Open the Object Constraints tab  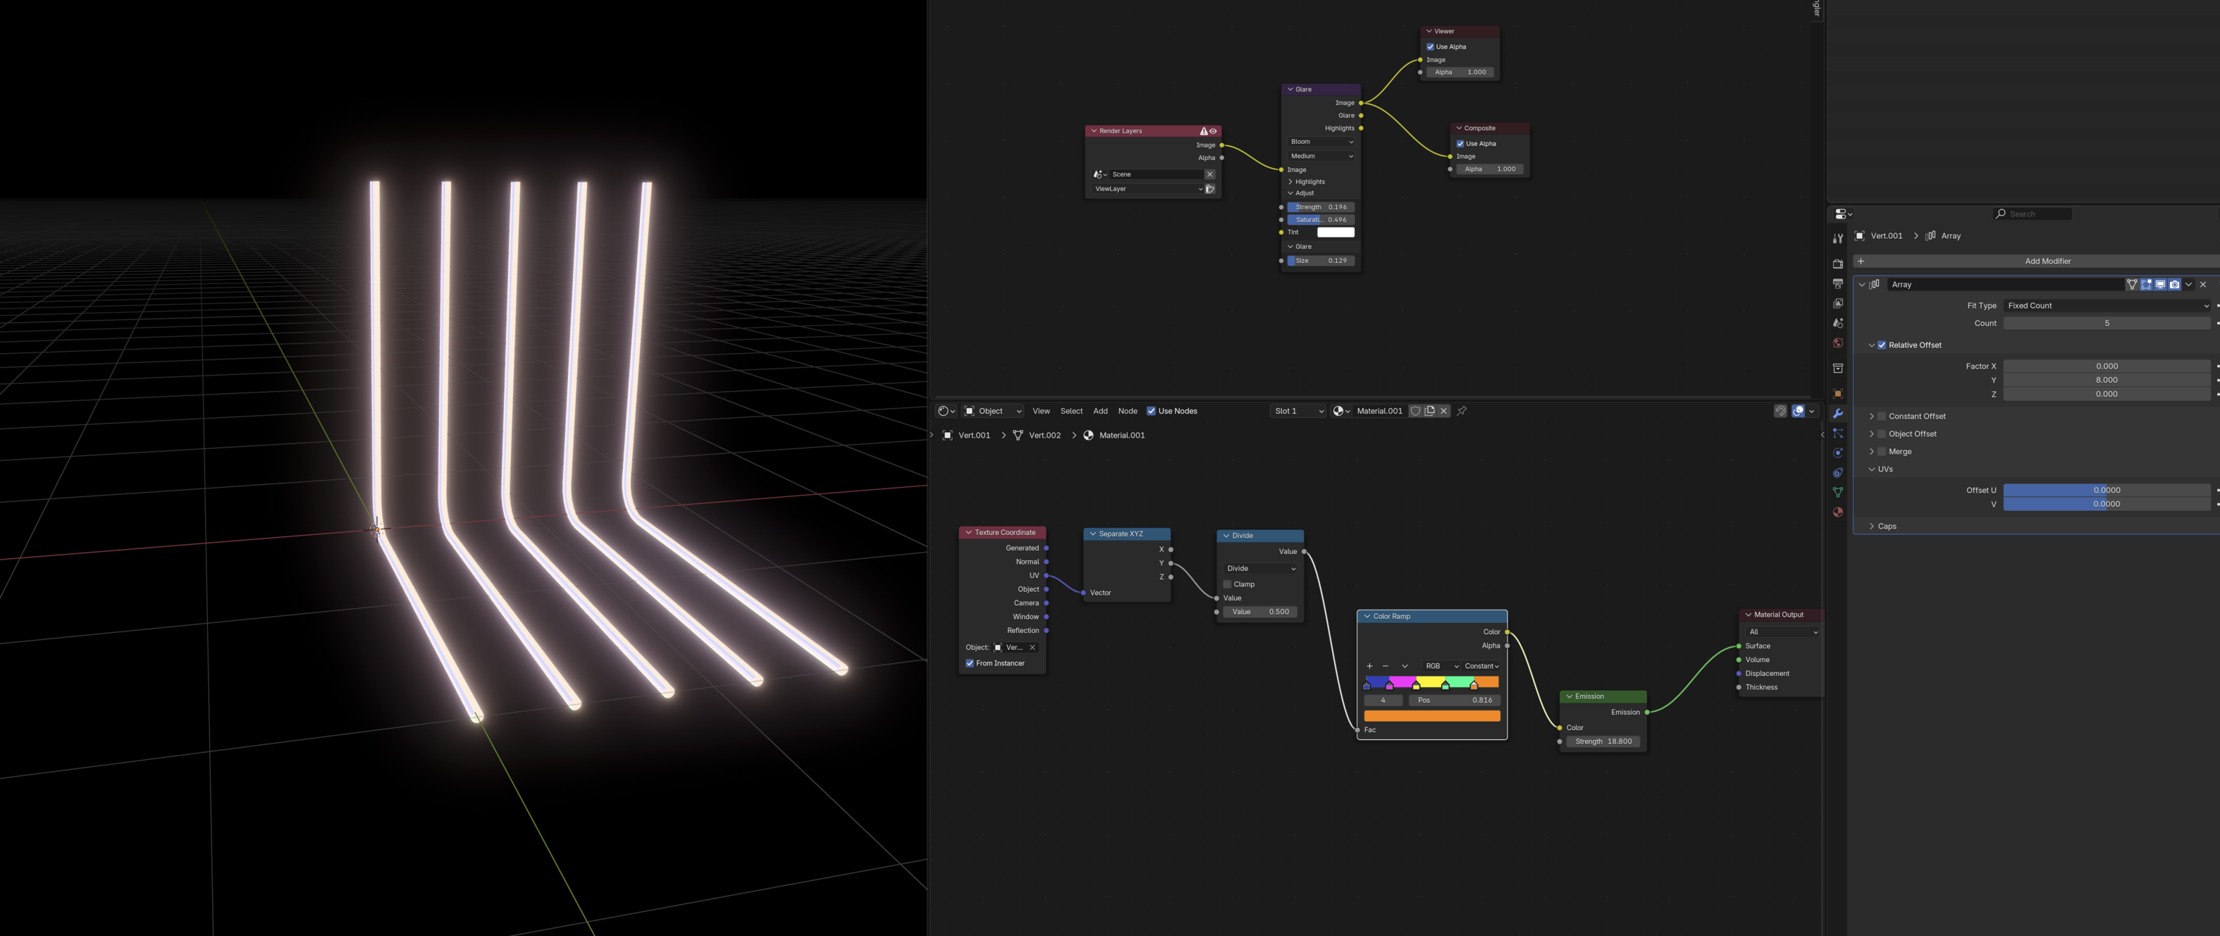[1837, 472]
